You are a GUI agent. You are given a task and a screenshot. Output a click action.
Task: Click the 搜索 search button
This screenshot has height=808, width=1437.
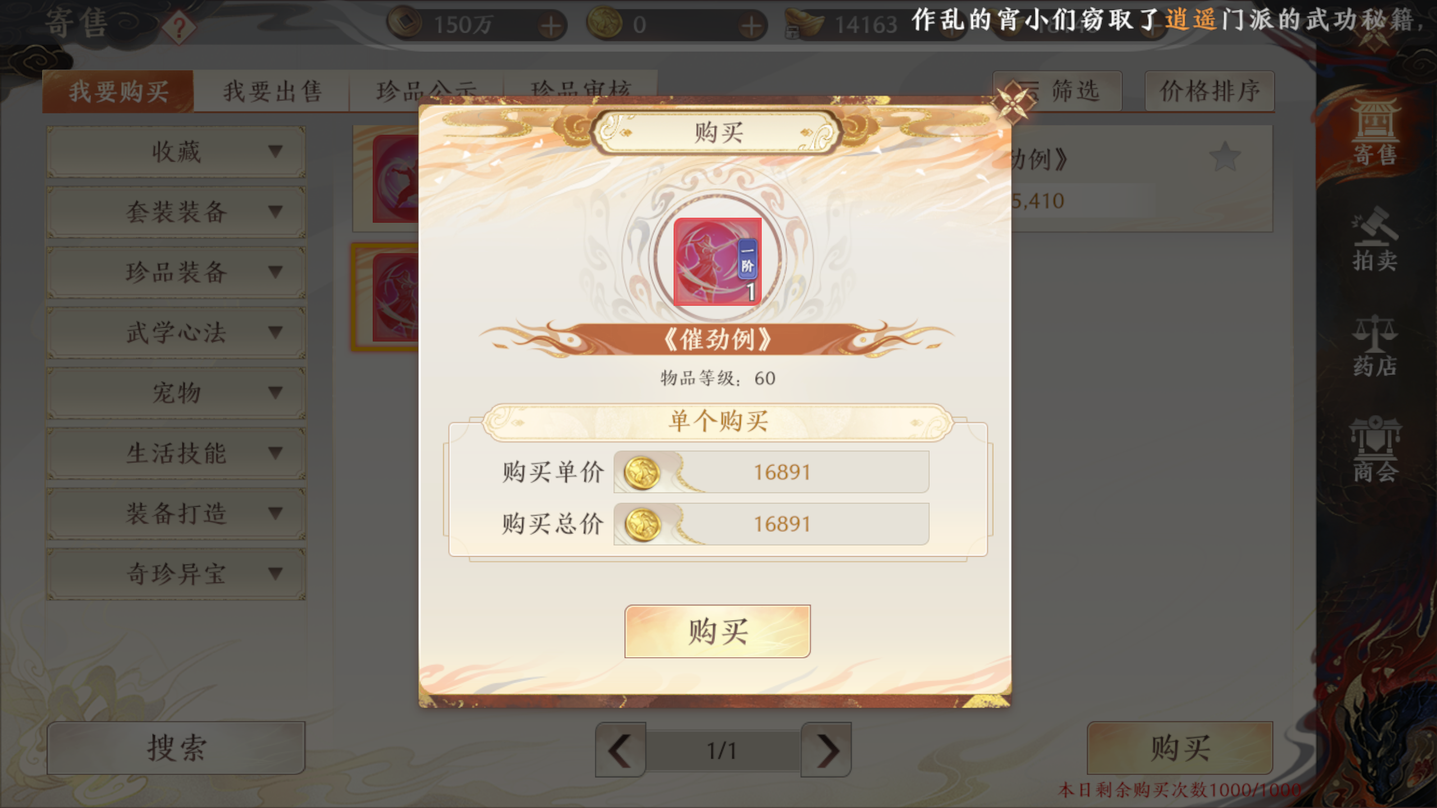(176, 748)
